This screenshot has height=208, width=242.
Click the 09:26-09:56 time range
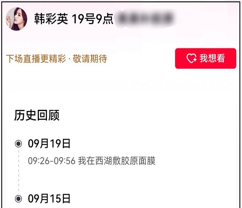52,161
